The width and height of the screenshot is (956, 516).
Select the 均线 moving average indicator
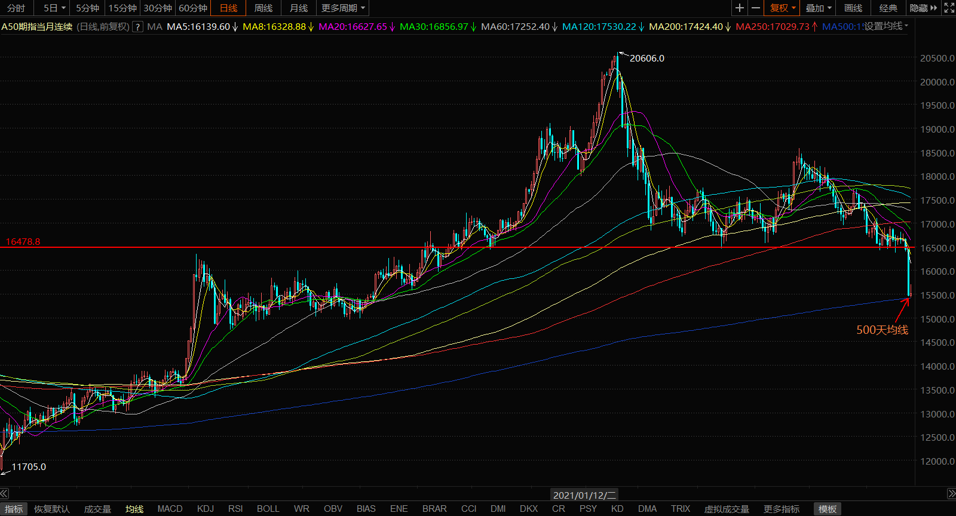134,509
